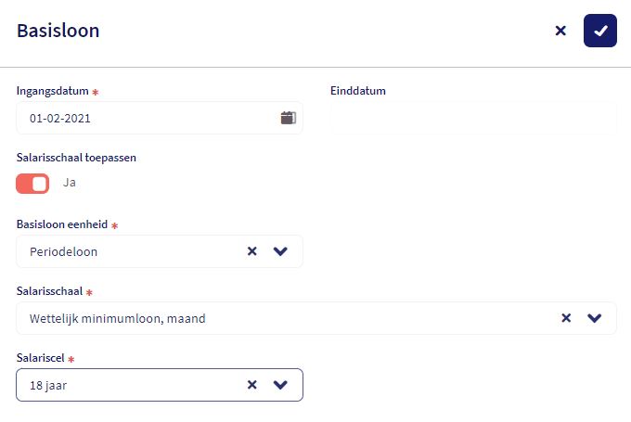The height and width of the screenshot is (422, 631).
Task: Click the Ingangsdatum date field showing 01-02-2021
Action: (x=139, y=118)
